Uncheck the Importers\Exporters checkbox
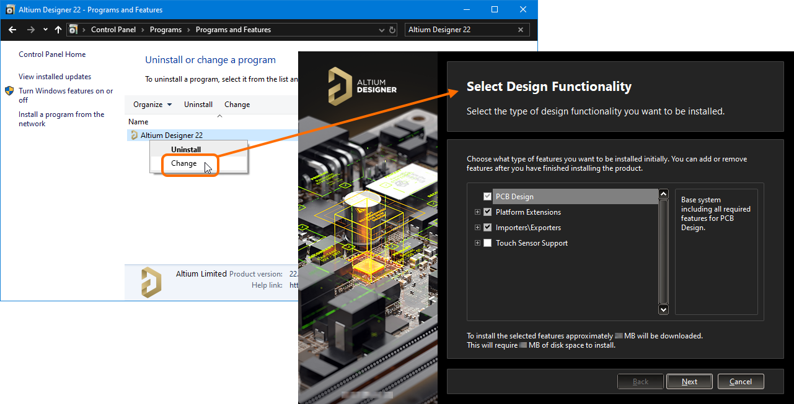 coord(487,228)
